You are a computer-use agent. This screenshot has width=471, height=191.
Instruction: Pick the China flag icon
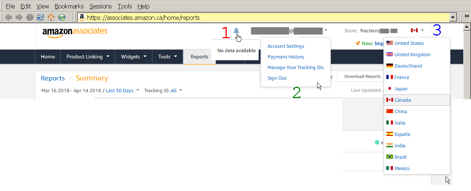click(x=390, y=111)
